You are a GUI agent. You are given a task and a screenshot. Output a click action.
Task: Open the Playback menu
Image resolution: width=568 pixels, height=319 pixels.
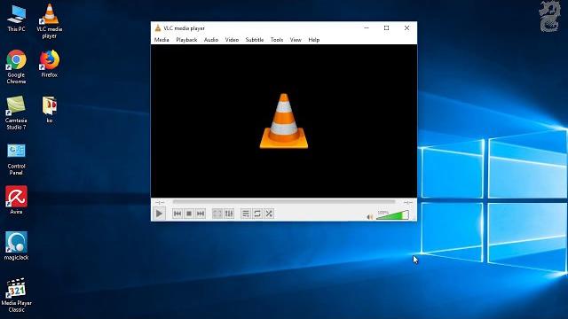[x=186, y=40]
